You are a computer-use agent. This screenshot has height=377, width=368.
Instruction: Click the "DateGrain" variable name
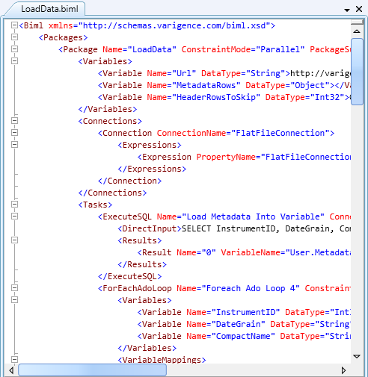(239, 324)
